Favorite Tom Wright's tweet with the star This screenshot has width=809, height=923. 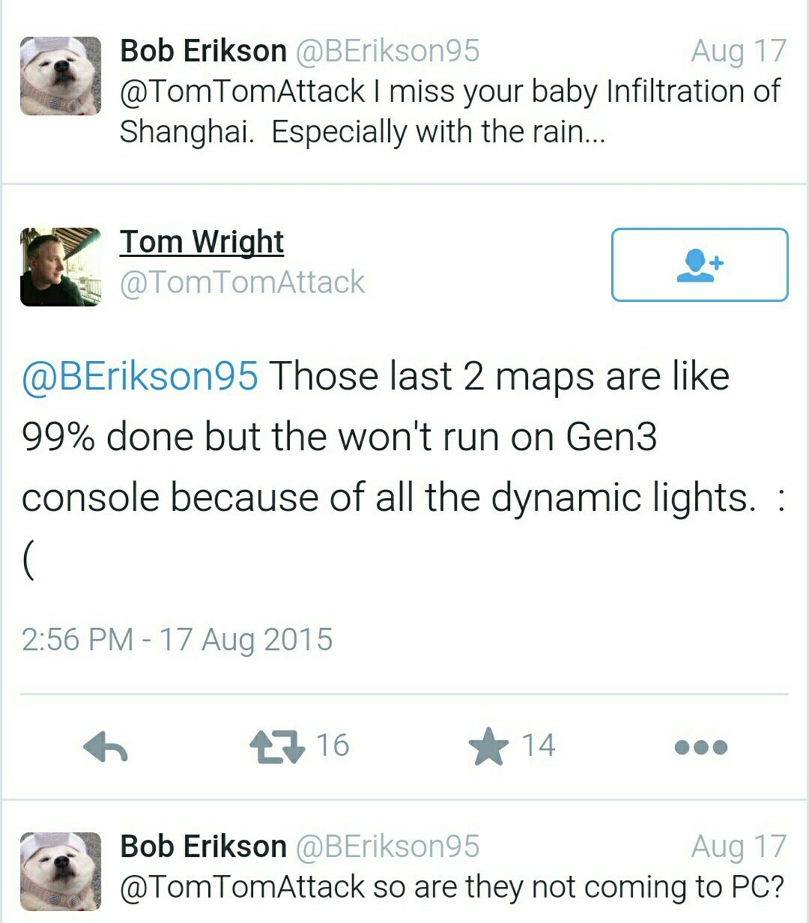488,747
